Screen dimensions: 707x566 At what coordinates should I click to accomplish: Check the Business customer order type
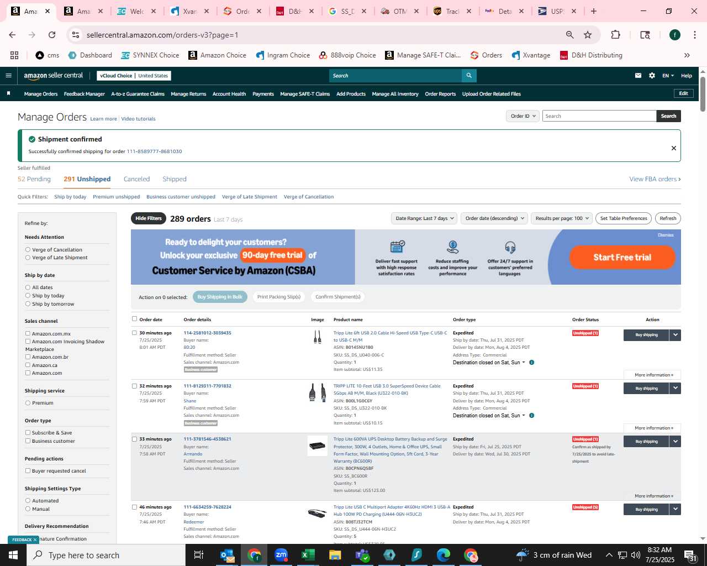tap(28, 441)
